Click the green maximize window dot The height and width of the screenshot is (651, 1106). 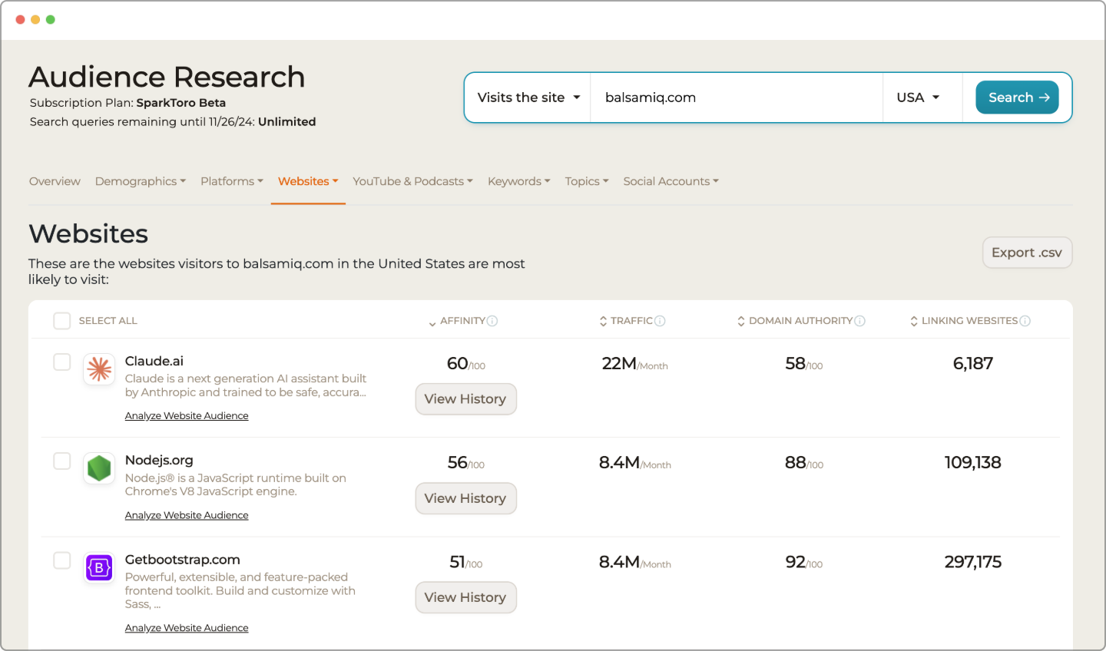pyautogui.click(x=51, y=19)
